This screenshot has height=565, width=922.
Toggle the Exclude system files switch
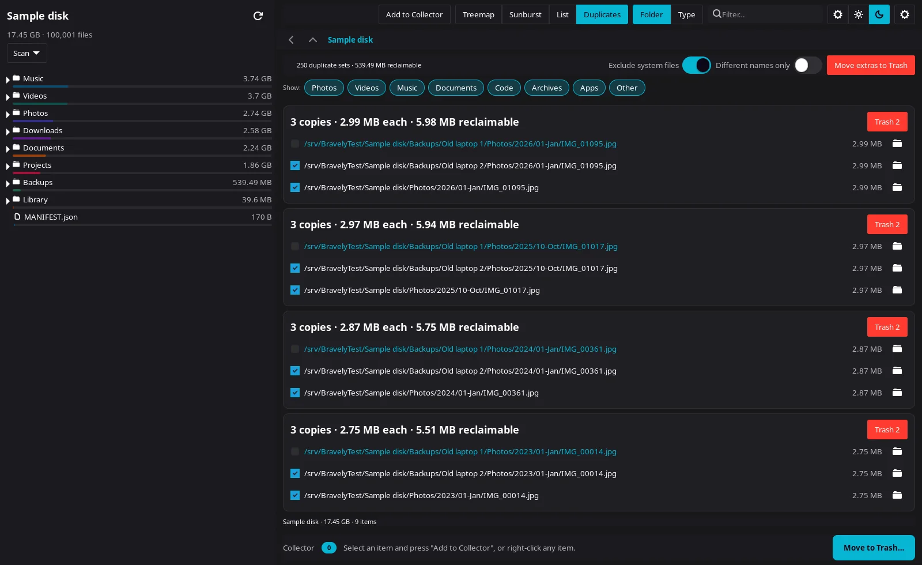pos(697,65)
